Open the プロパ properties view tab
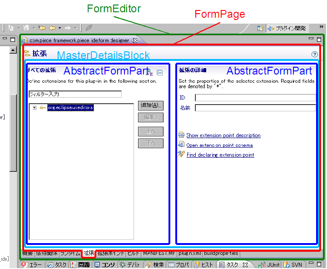Viewport: 327px width, 269px height. (x=179, y=265)
